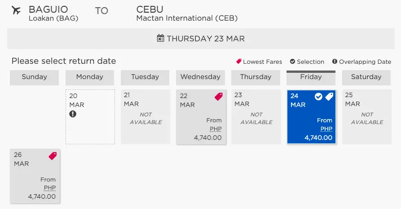Click the PHP currency link on 24 Mar
This screenshot has height=209, width=401.
pyautogui.click(x=326, y=129)
